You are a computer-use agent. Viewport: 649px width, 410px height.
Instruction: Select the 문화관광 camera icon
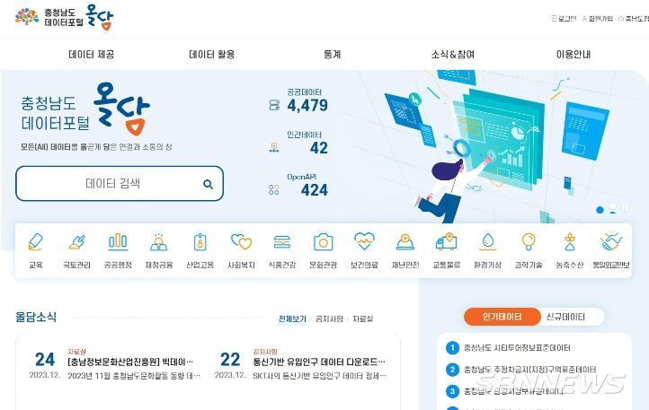pyautogui.click(x=324, y=242)
